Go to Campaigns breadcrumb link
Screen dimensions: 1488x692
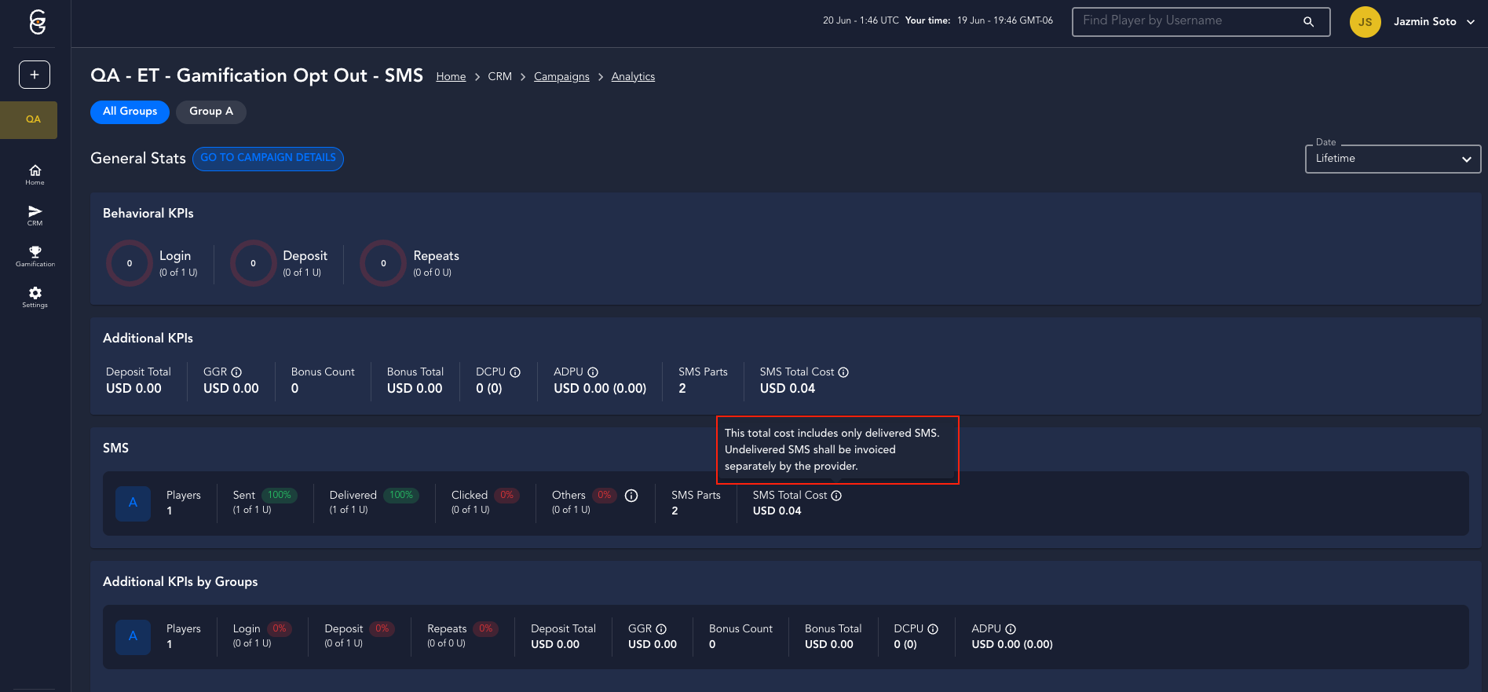pyautogui.click(x=561, y=77)
